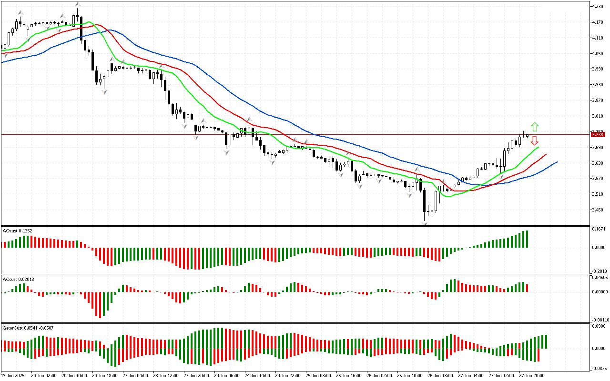This screenshot has width=610, height=381.
Task: Select the fractal marker below the lowest candle
Action: coord(424,223)
